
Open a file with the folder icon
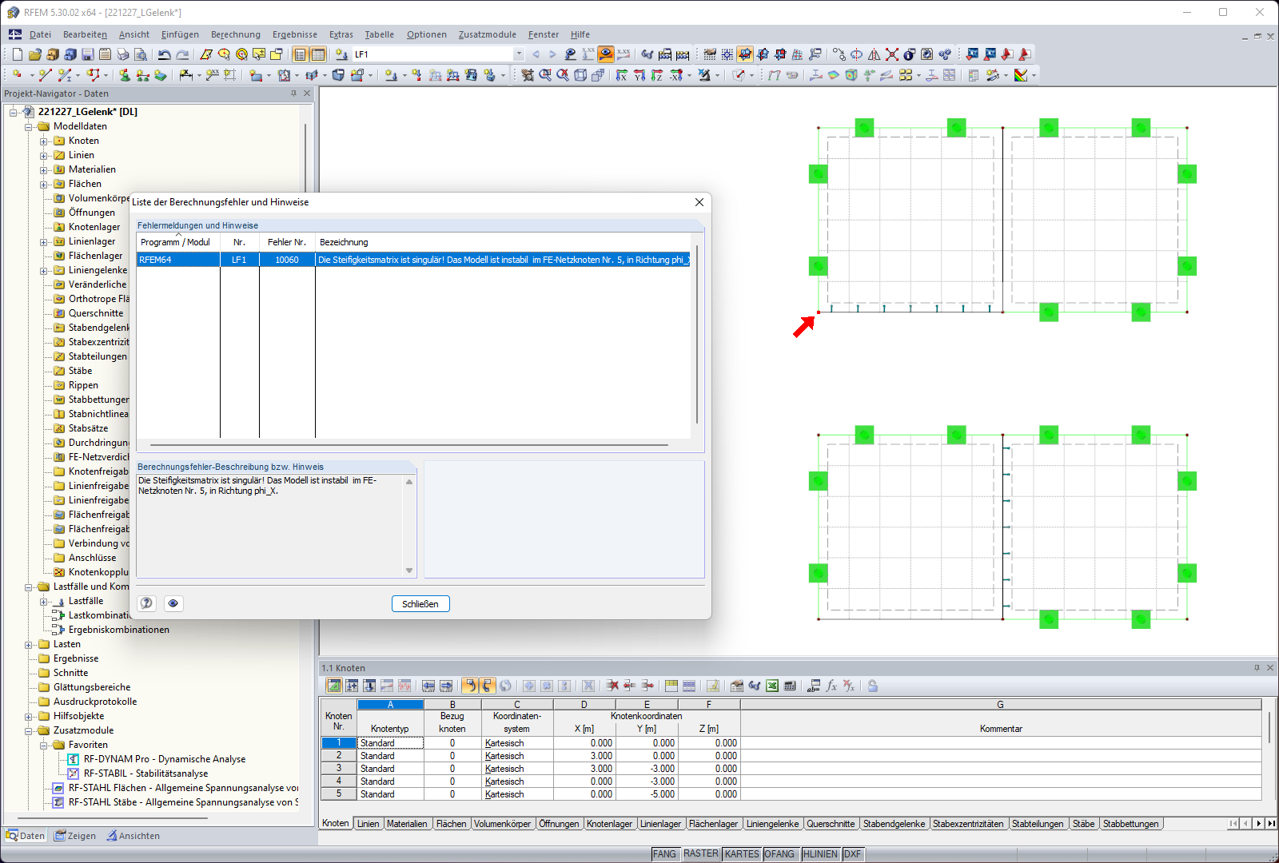click(35, 54)
